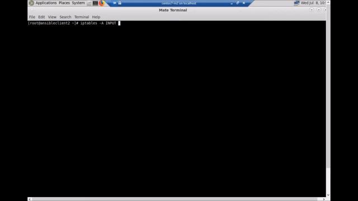Restore the centos7 VM connection window
The image size is (358, 201).
pos(238,3)
